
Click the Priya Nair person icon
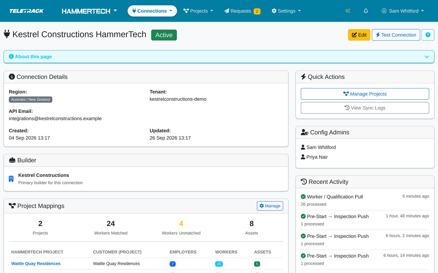tap(303, 157)
